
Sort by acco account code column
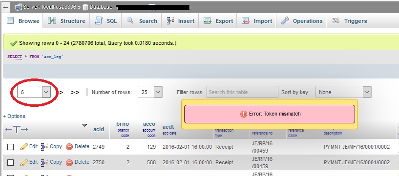point(149,124)
